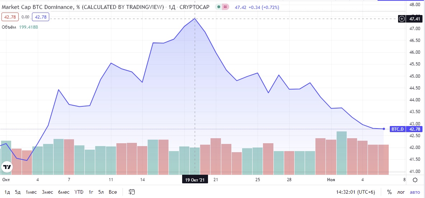Switch to the 6мес range
425x198 pixels.
tap(64, 192)
